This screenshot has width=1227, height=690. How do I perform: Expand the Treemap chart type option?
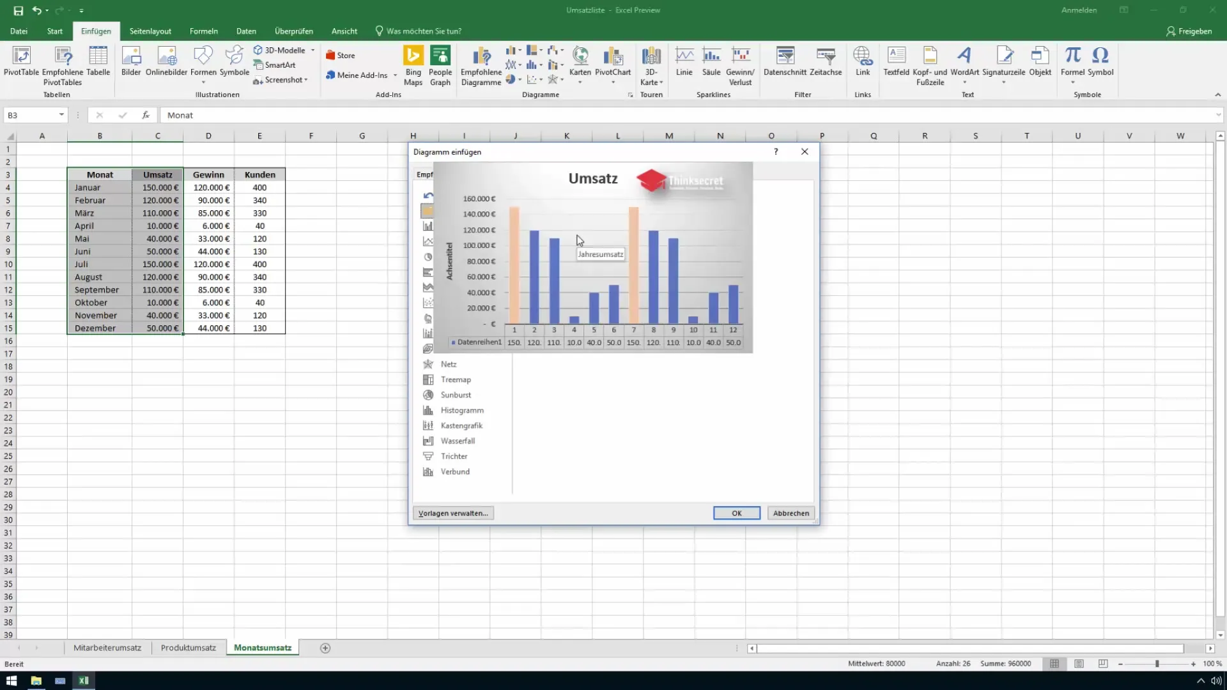(x=455, y=379)
